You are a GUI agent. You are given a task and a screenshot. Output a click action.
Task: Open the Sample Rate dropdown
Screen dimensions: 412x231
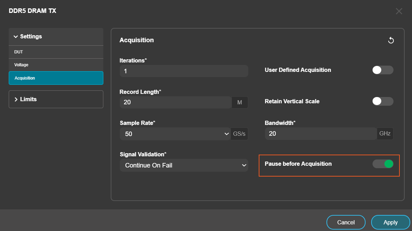[x=175, y=134]
